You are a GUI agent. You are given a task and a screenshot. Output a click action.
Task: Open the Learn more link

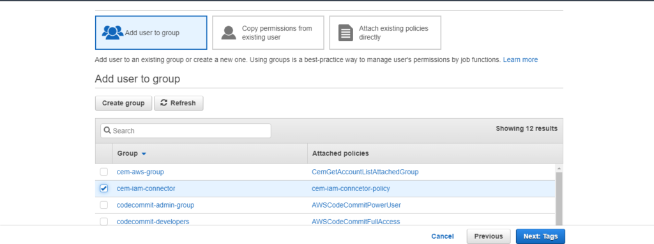point(520,59)
